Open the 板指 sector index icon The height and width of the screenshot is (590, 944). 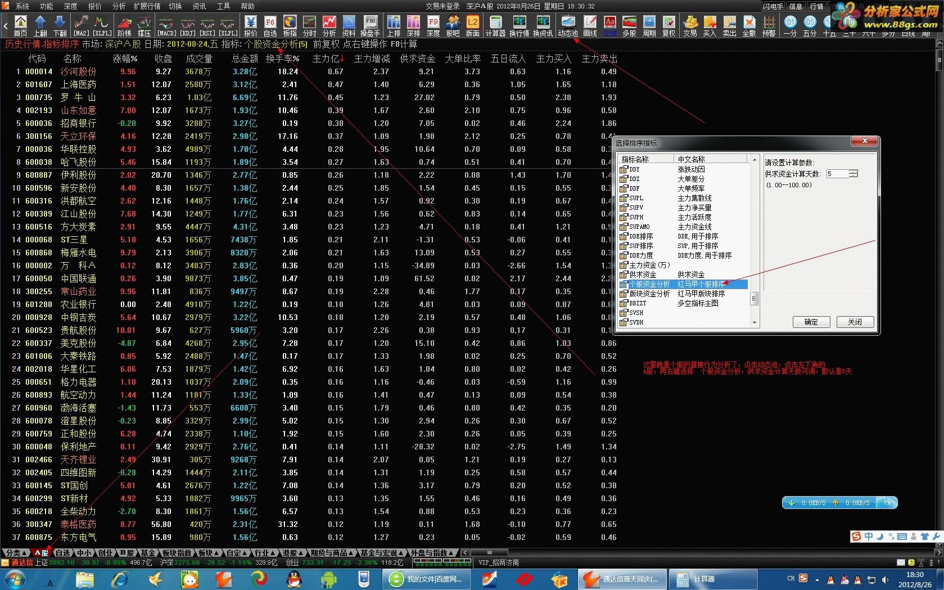pyautogui.click(x=290, y=26)
